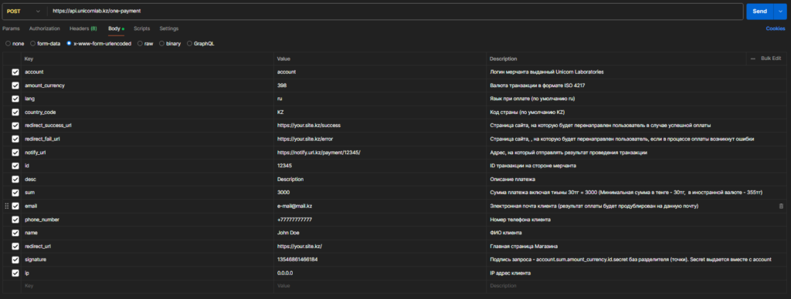Open the POST method dropdown

click(x=23, y=11)
